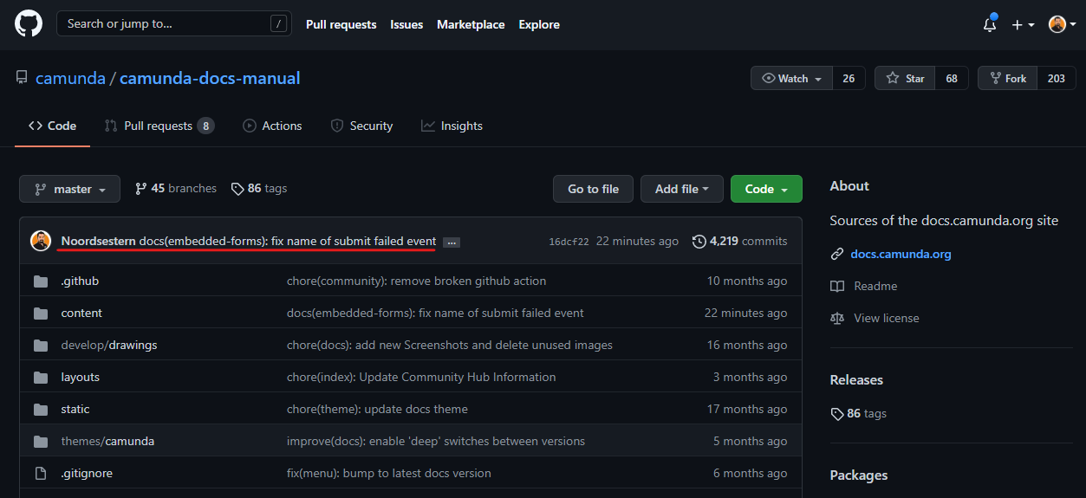The image size is (1086, 498).
Task: Open the watchers count 26
Action: [849, 78]
